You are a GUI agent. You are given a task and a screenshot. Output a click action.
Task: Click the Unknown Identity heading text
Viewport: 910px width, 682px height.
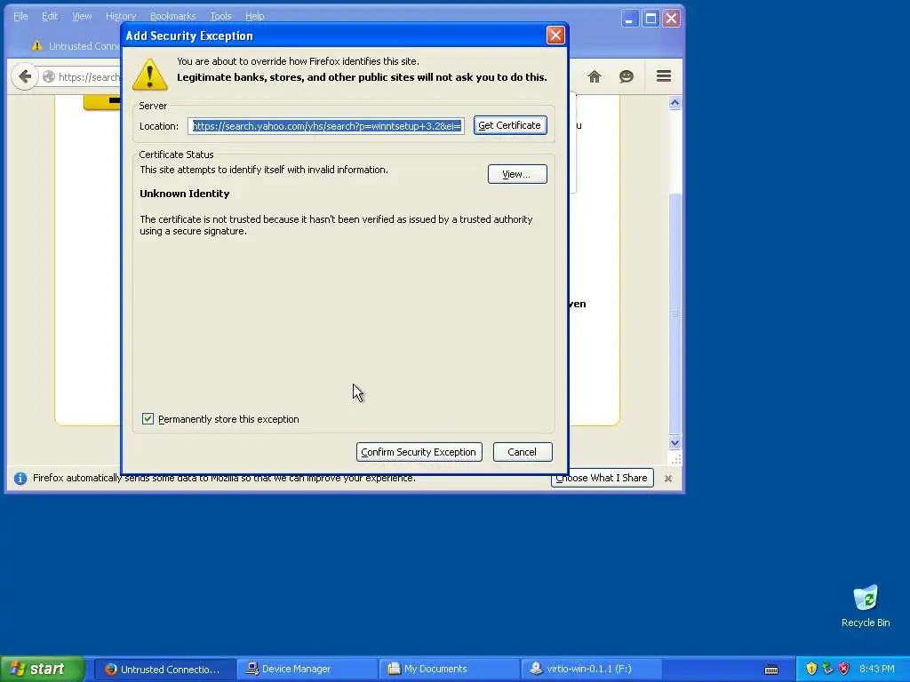[x=185, y=194]
